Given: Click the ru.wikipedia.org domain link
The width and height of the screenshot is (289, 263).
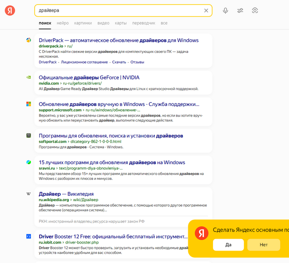Looking at the screenshot, I should click(x=54, y=200).
